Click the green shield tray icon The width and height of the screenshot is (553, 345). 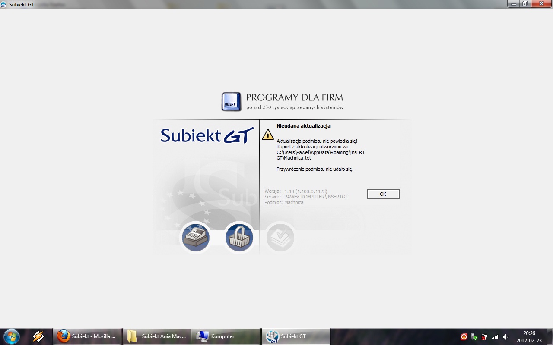[x=474, y=337]
